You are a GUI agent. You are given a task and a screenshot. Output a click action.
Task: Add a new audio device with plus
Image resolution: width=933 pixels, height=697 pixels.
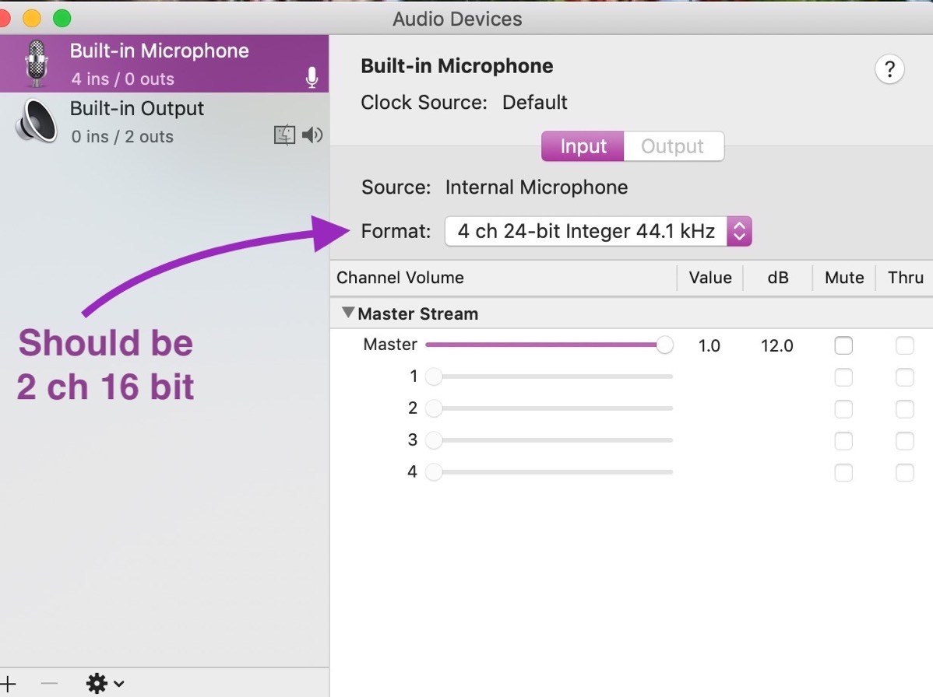pos(8,683)
